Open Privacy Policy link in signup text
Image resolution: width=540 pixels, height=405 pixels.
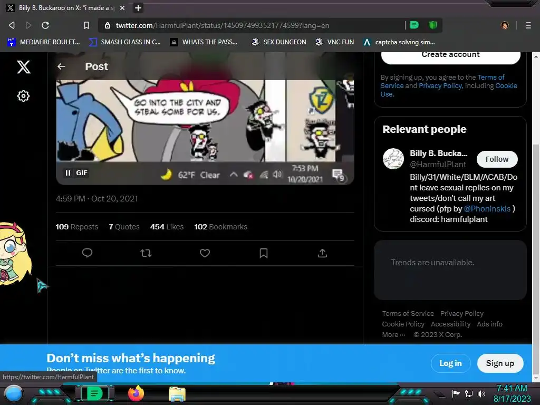440,86
